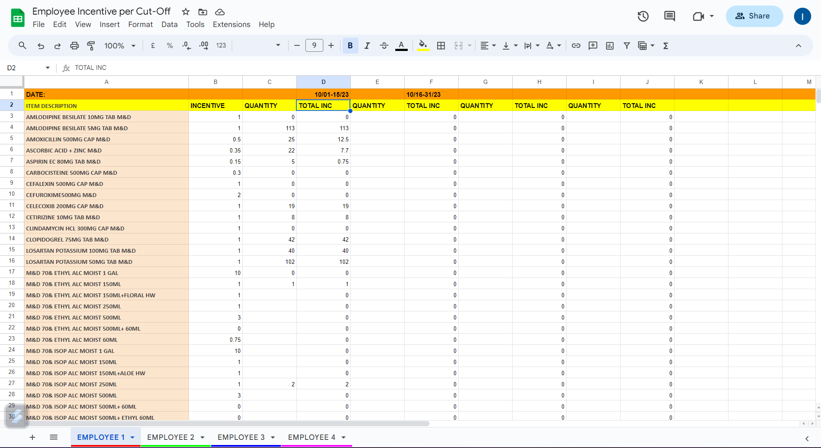Add a new sheet with plus button
This screenshot has width=821, height=448.
click(x=32, y=437)
